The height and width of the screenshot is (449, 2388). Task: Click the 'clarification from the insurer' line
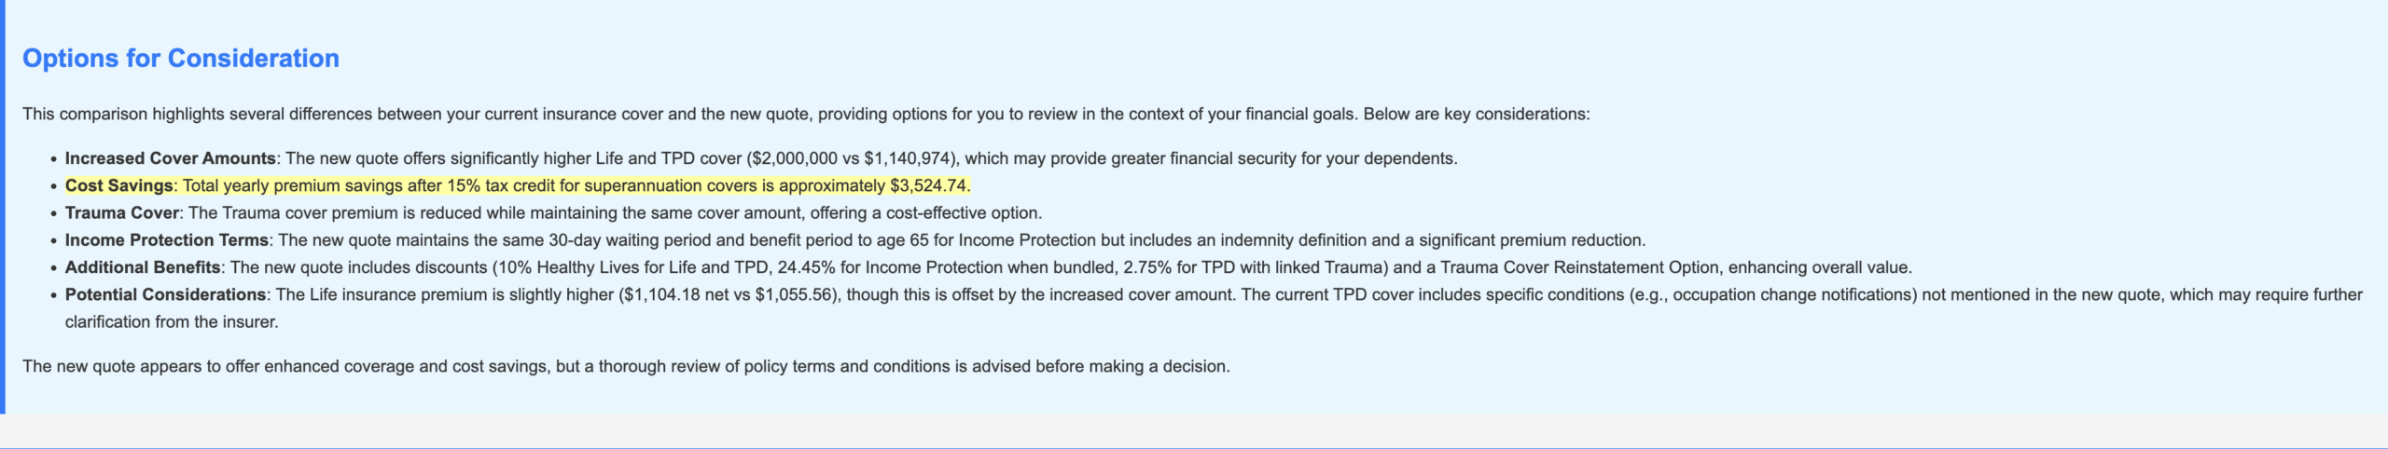(172, 322)
